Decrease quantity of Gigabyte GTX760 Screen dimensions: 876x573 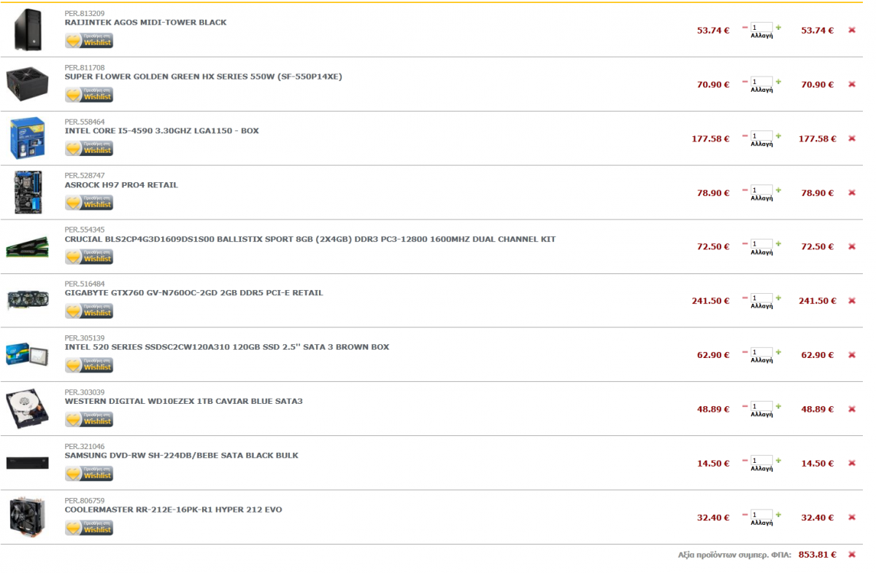[x=745, y=298]
